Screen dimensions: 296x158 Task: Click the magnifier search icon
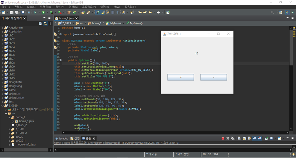(272, 12)
